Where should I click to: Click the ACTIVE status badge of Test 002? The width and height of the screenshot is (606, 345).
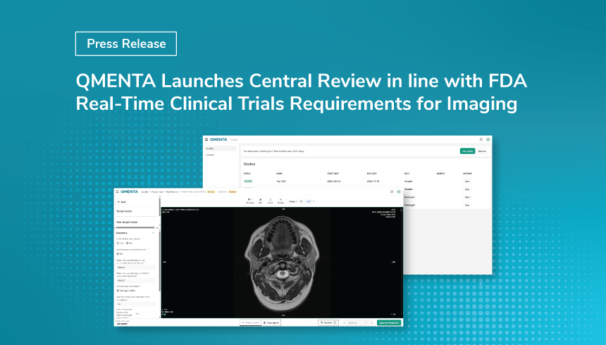[x=248, y=181]
